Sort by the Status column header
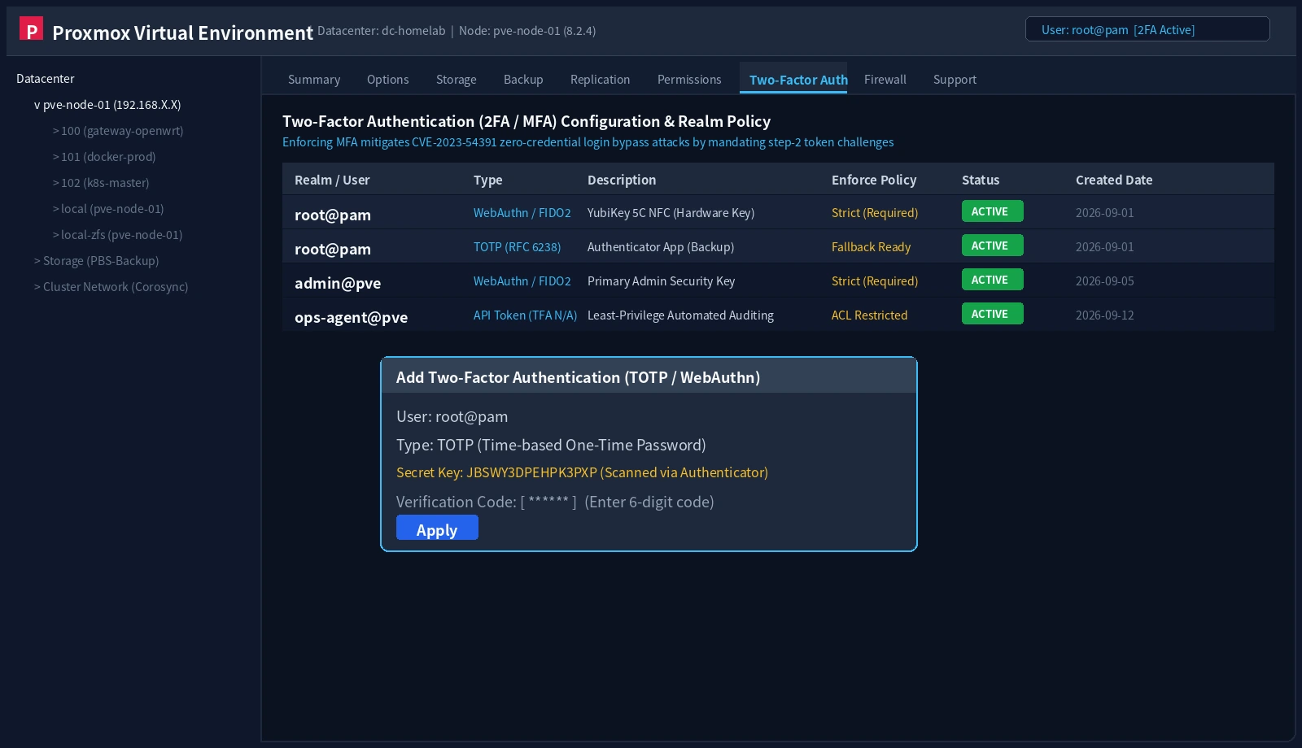Screen dimensions: 1302x748 pyautogui.click(x=981, y=180)
